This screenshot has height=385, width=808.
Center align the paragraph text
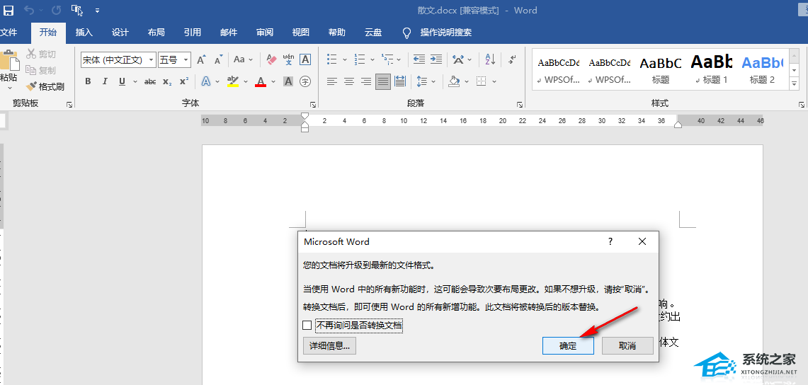349,82
